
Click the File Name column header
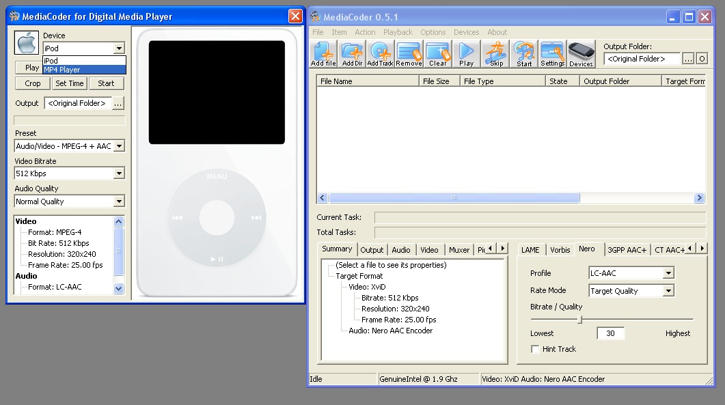[368, 81]
